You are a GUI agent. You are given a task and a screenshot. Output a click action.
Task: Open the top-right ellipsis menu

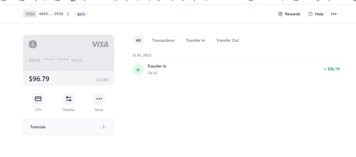click(334, 14)
